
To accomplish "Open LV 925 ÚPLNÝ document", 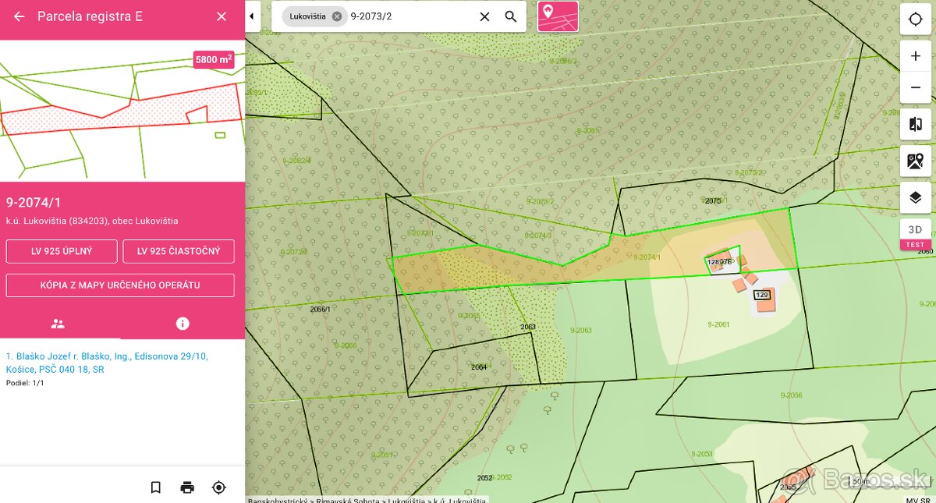I will 62,251.
